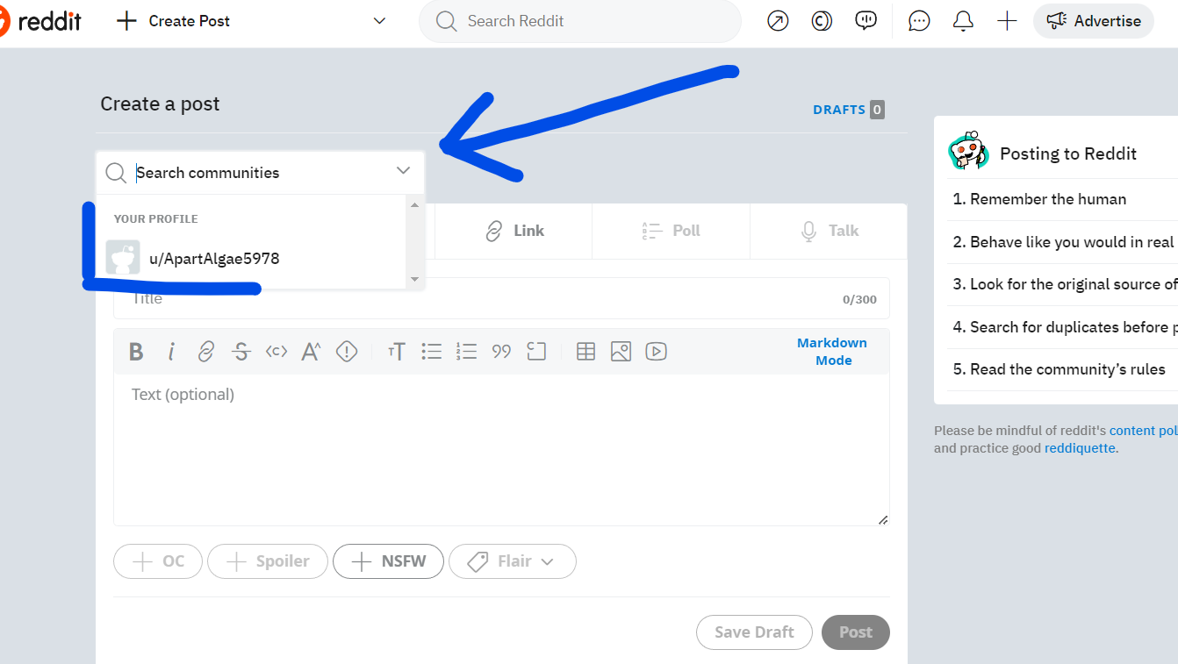Add a video to the post
1178x664 pixels.
coord(656,352)
